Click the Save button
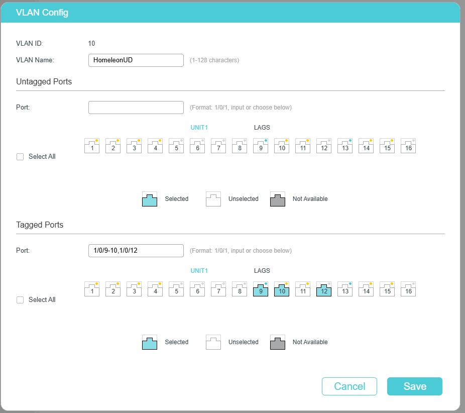Screen dimensions: 465x413 click(x=414, y=386)
